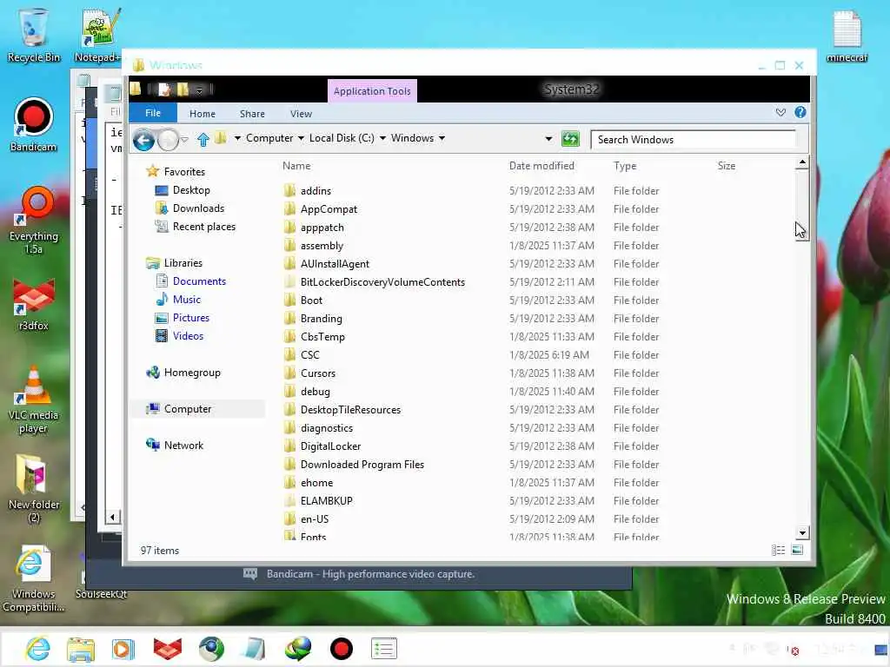890x667 pixels.
Task: Click the file list scroll down arrow
Action: click(x=802, y=532)
